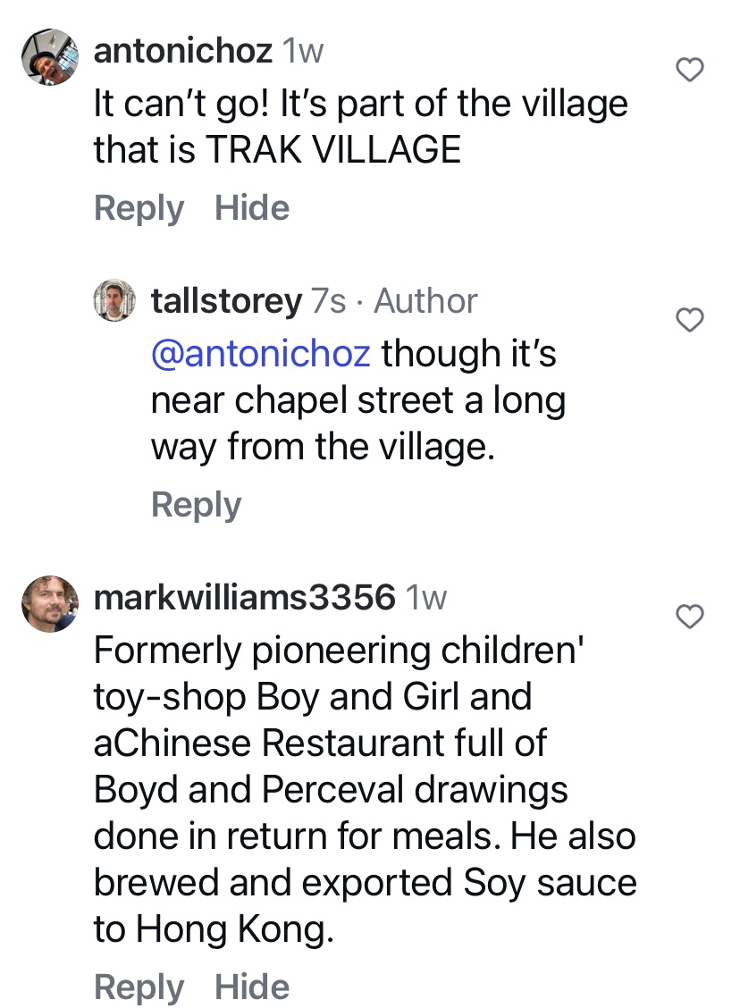Image resolution: width=740 pixels, height=1008 pixels.
Task: Click the 1w timestamp beside antonichoz
Action: click(302, 52)
